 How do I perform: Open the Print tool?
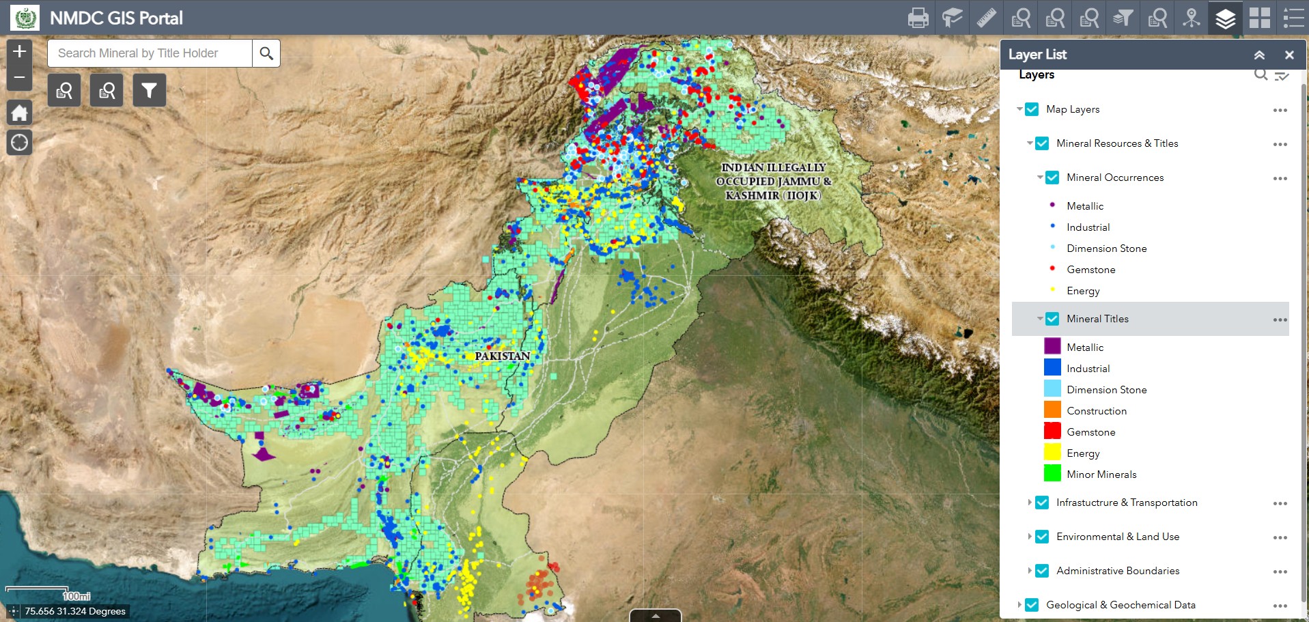(x=918, y=18)
